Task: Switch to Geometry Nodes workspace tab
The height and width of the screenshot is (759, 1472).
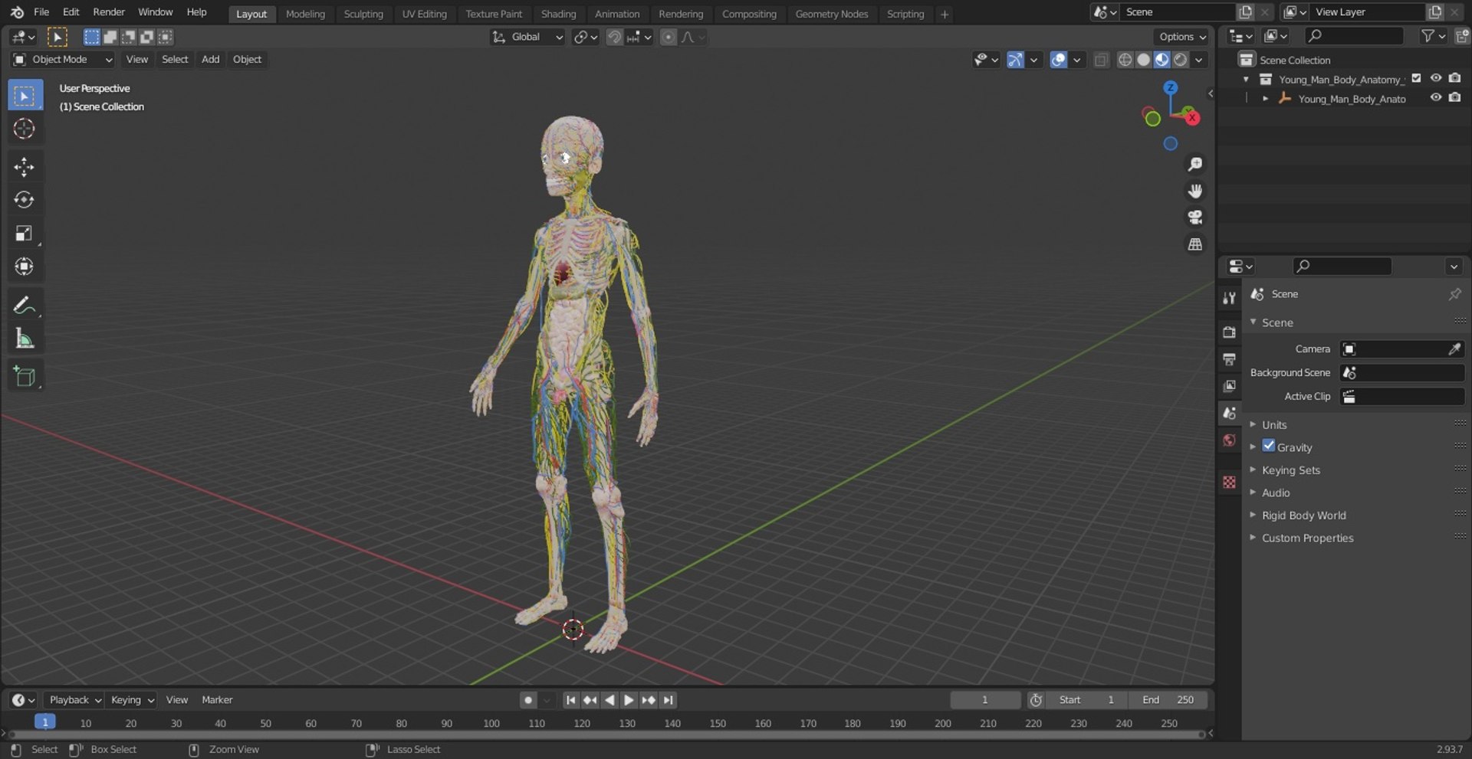Action: tap(831, 14)
